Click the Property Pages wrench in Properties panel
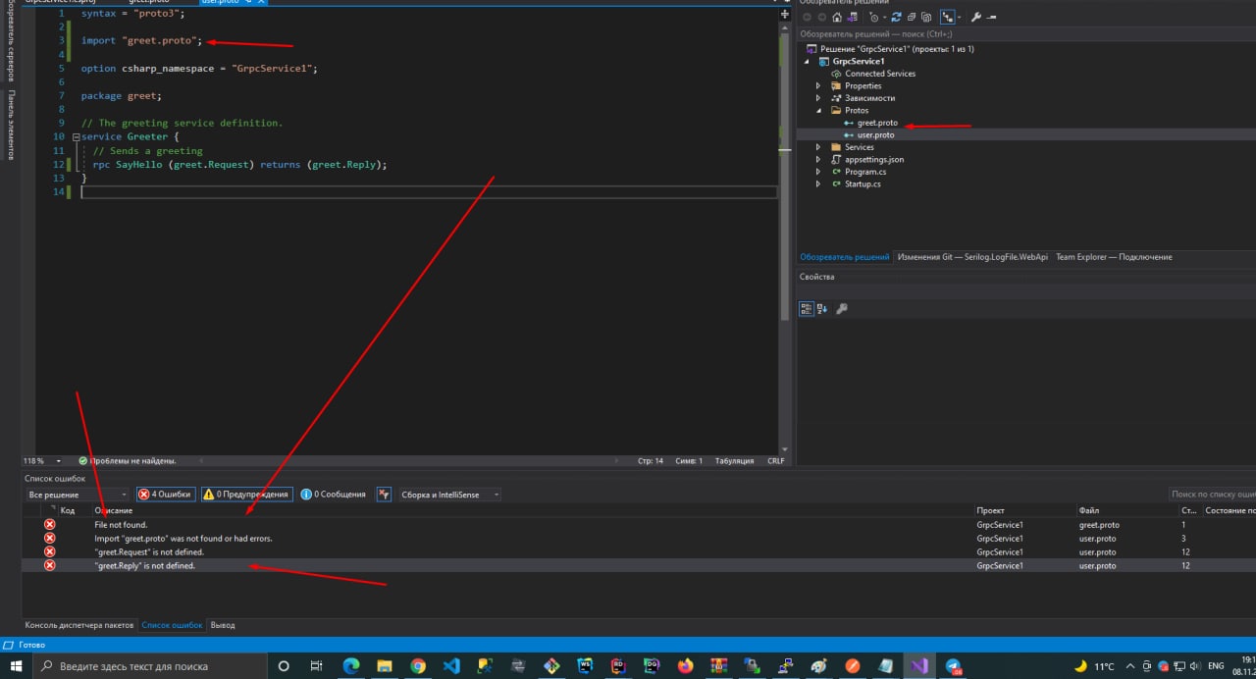This screenshot has height=679, width=1256. (x=841, y=308)
